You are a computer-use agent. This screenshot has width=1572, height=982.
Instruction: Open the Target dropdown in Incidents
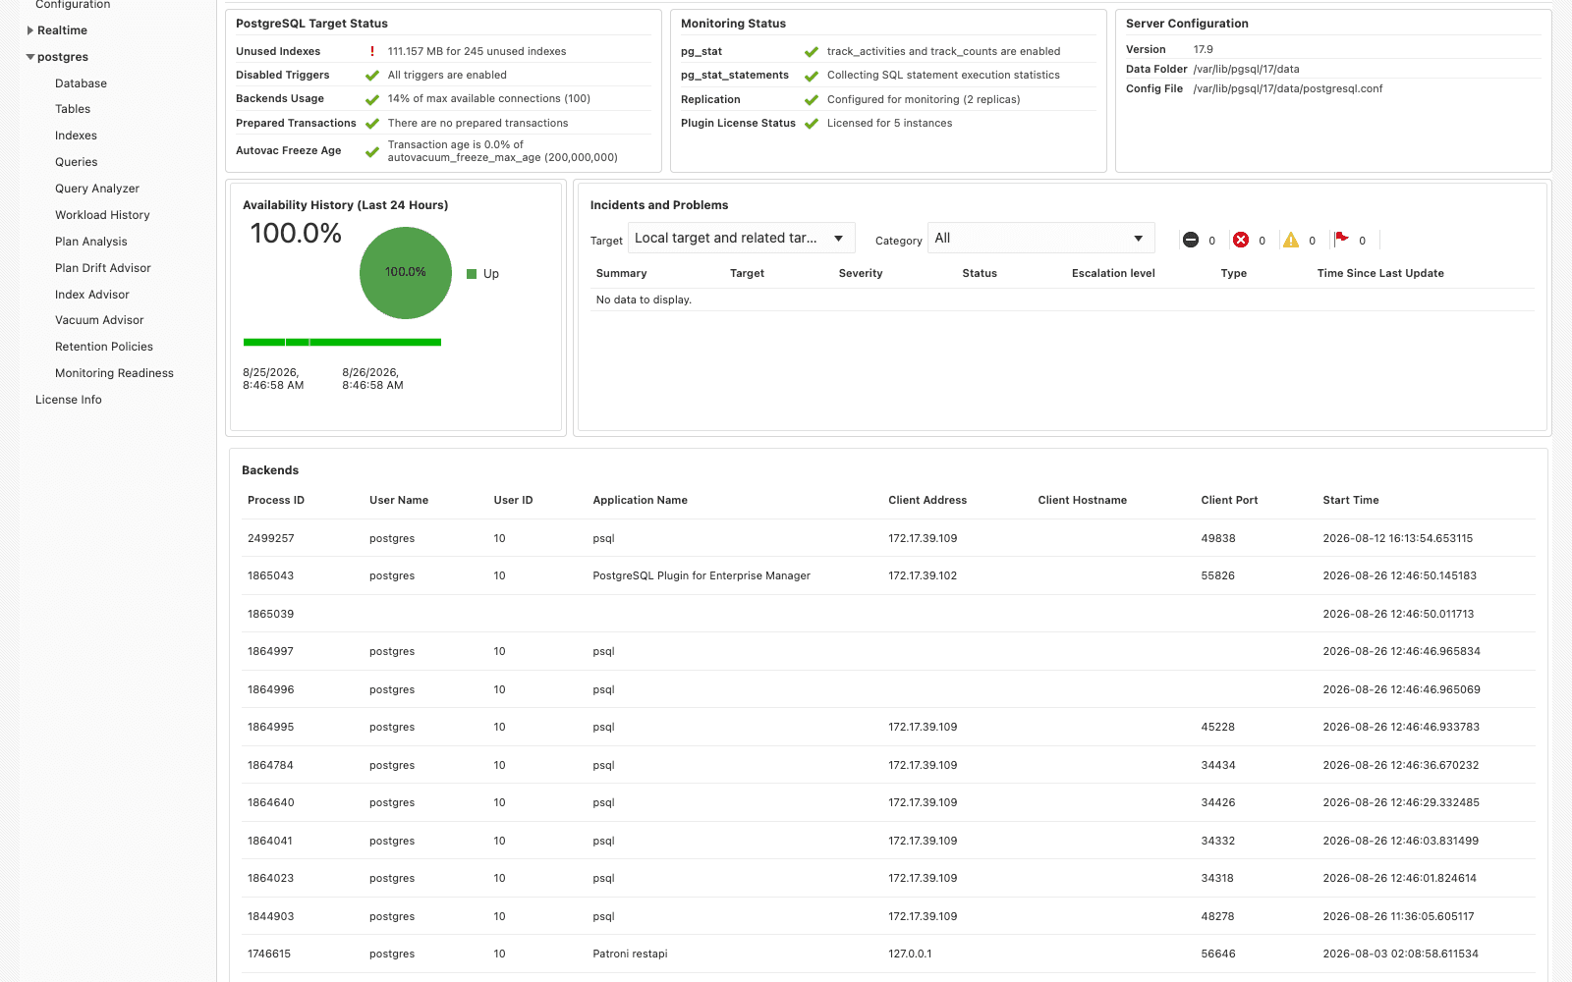742,238
